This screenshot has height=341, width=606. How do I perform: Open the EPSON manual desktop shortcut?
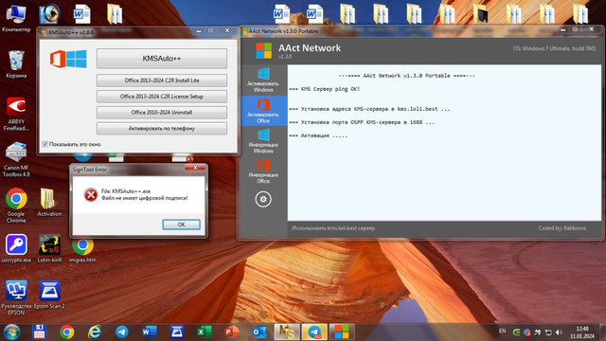point(16,297)
